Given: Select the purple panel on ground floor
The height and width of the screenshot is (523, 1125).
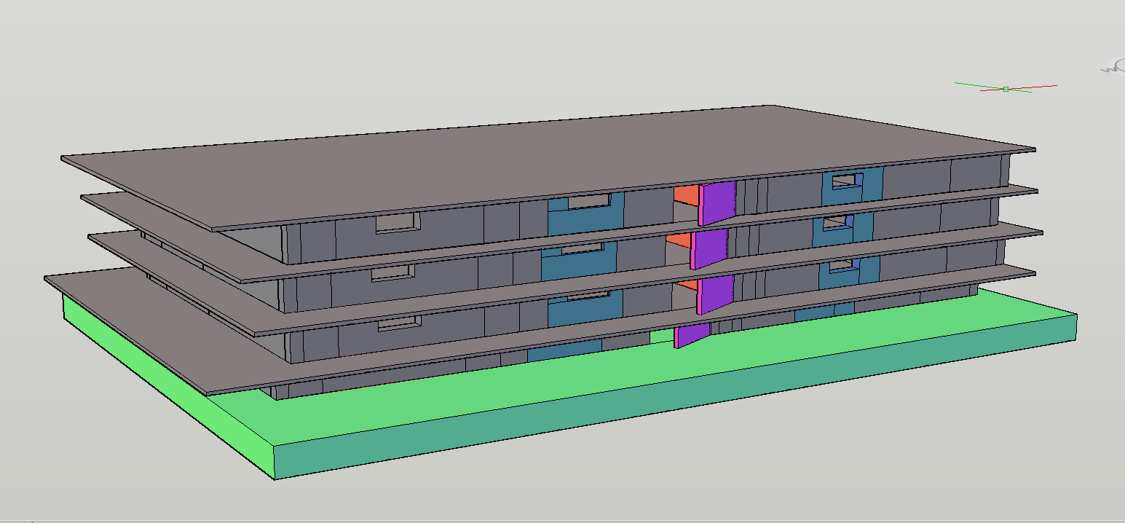Looking at the screenshot, I should (x=690, y=335).
